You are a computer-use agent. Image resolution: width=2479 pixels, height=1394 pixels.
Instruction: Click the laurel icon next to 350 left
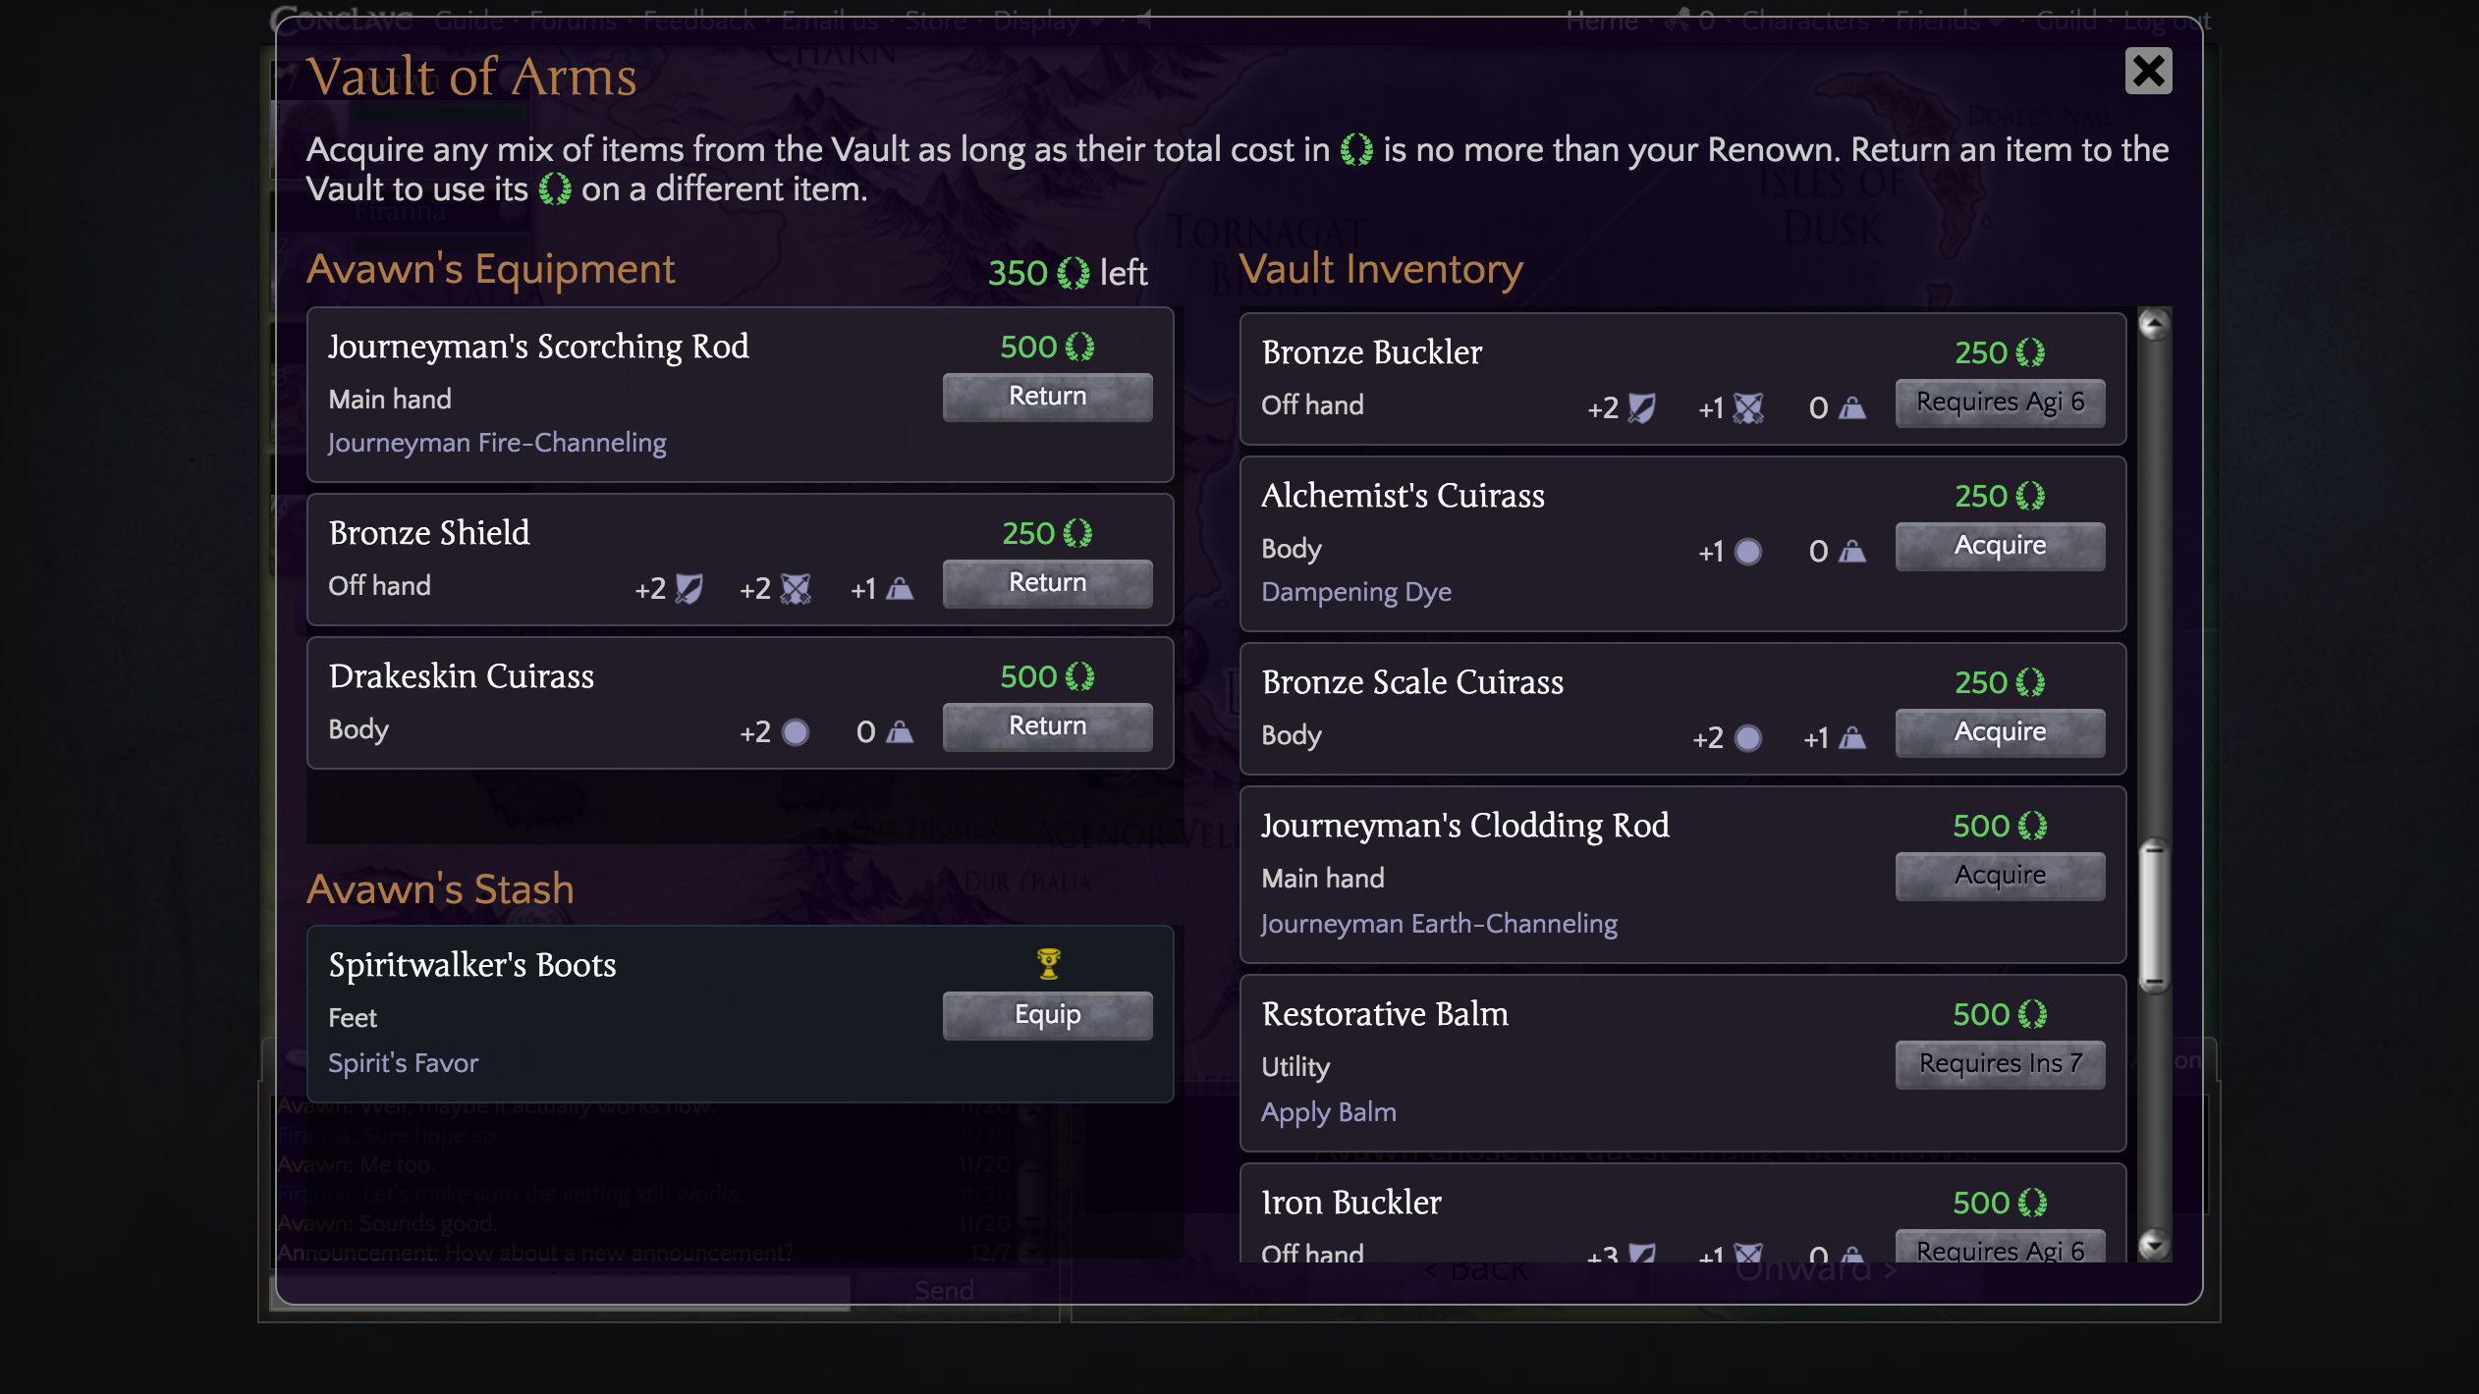pos(1074,274)
